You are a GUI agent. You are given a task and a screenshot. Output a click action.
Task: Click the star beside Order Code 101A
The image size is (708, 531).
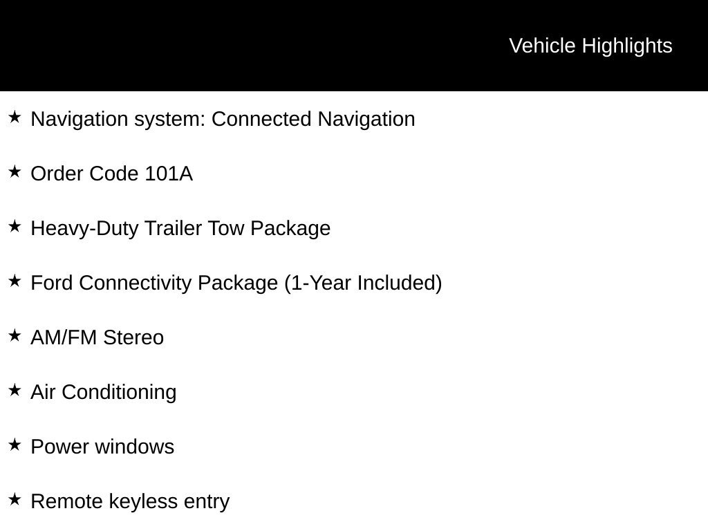click(15, 172)
